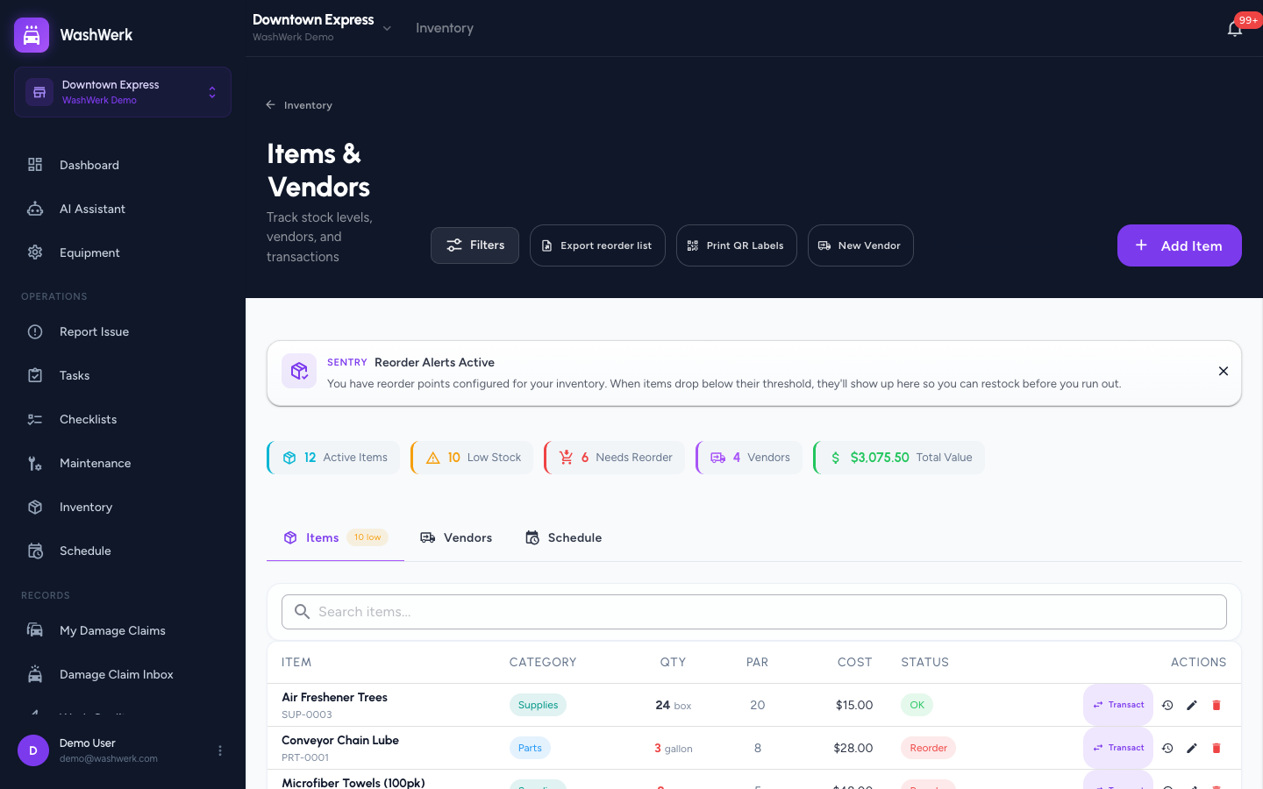Open Microfiber Towels (100pk) item
Image resolution: width=1263 pixels, height=789 pixels.
[353, 782]
